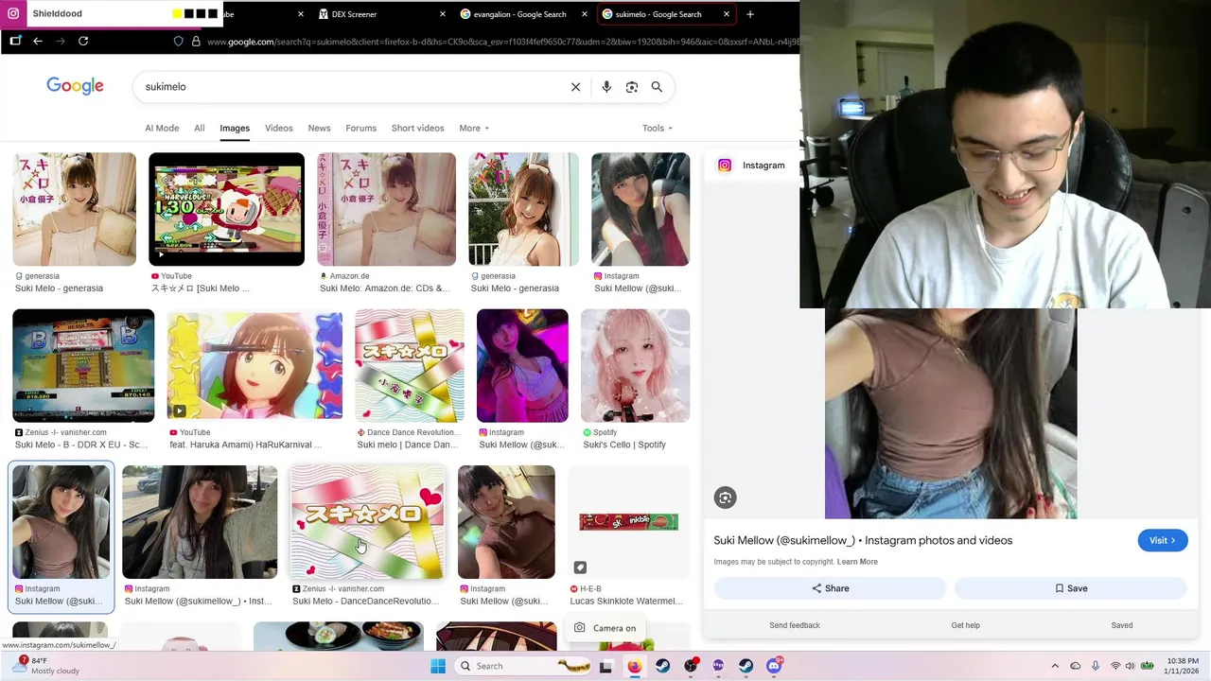Click the site padlock icon
The image size is (1211, 681).
(196, 42)
